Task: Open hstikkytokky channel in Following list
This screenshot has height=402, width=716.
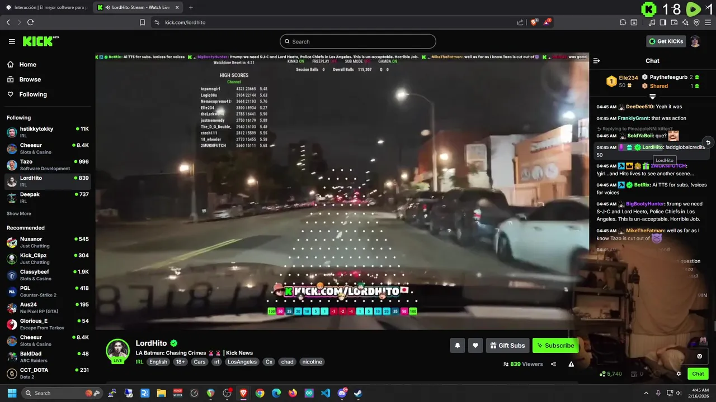Action: point(48,132)
